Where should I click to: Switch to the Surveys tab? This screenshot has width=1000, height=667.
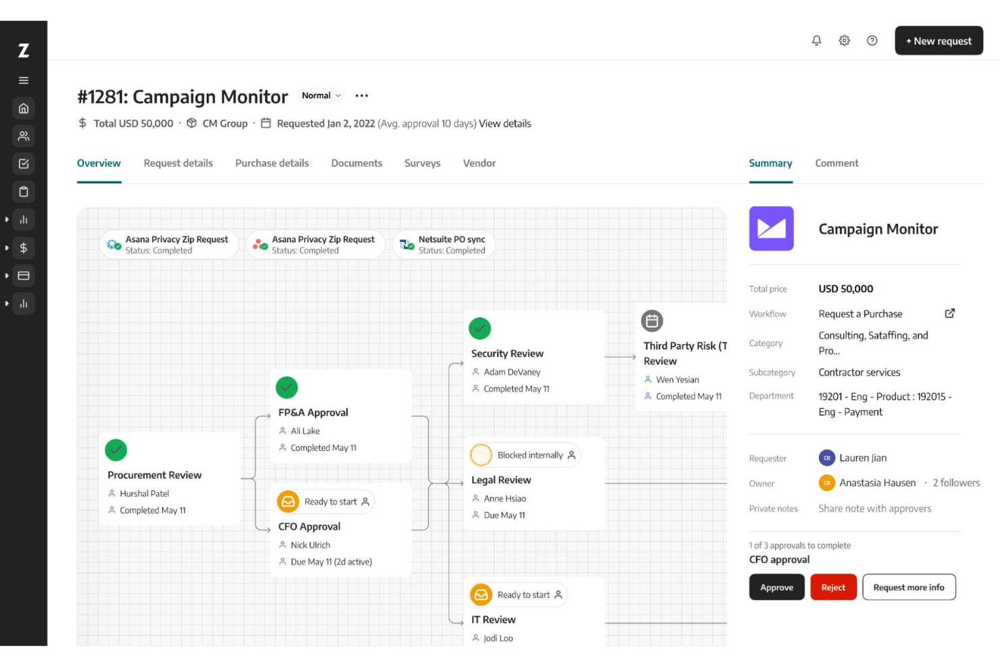(x=422, y=164)
